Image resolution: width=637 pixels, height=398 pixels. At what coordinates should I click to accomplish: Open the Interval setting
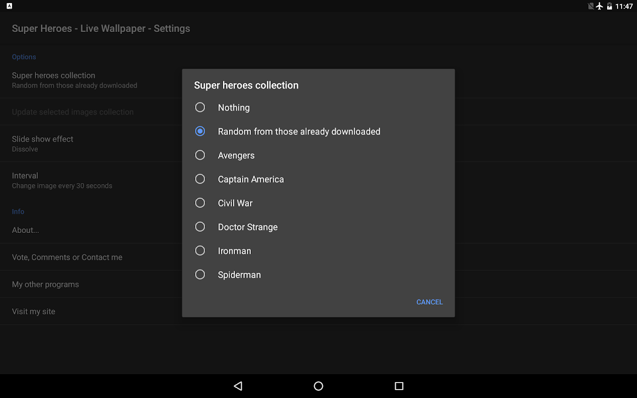tap(62, 180)
